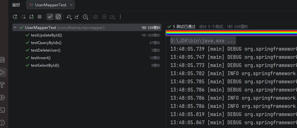Click the D:\JDK\bin\java.exe command line

click(203, 41)
